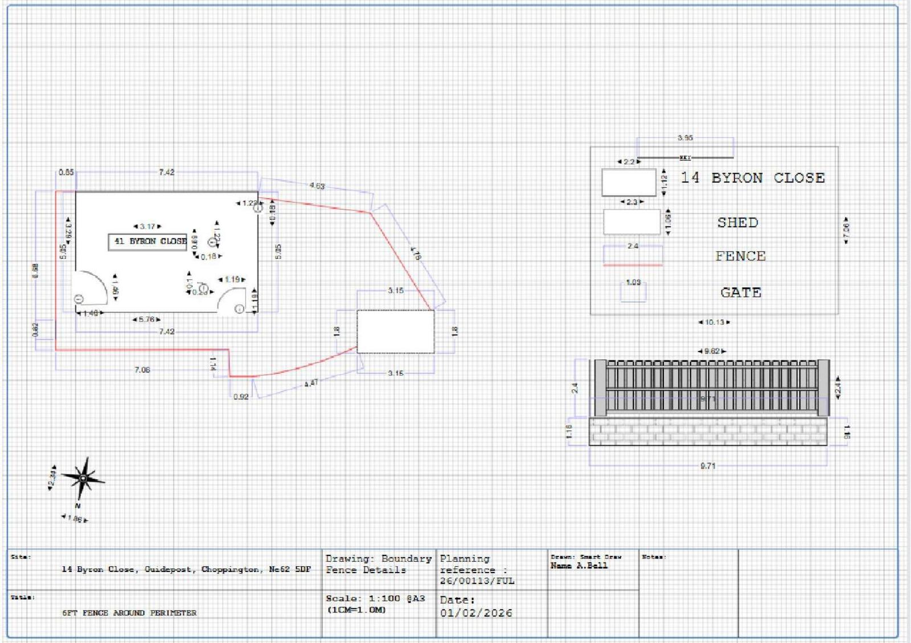Click the red FENCE line symbol in the key
Viewport: 911px width, 643px height.
coord(633,263)
